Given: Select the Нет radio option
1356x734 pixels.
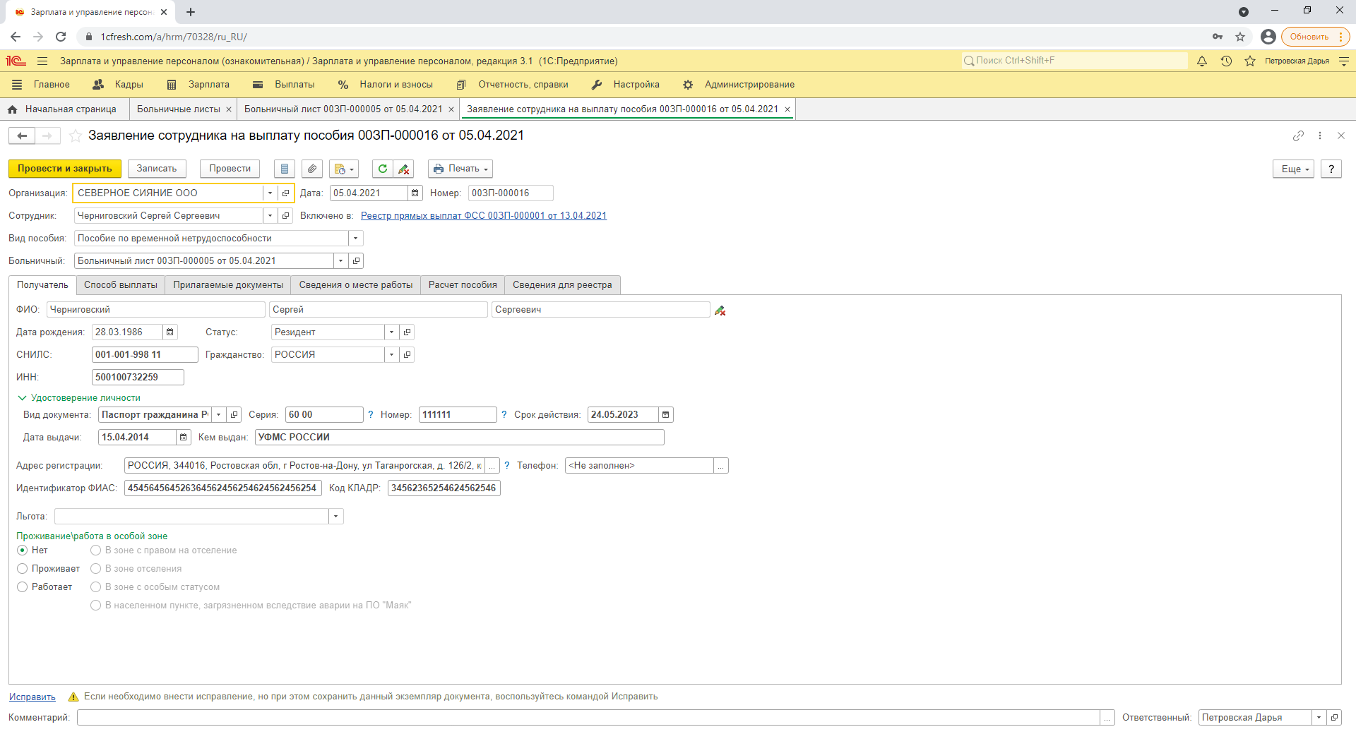Looking at the screenshot, I should click(23, 550).
